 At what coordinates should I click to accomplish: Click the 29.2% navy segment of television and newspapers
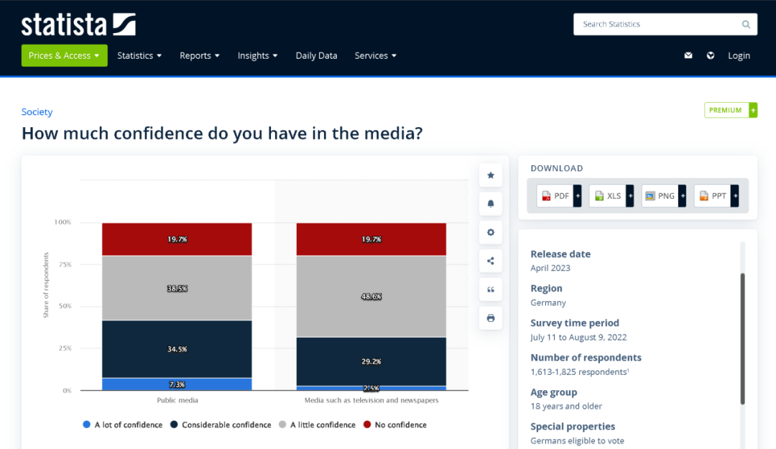[371, 361]
